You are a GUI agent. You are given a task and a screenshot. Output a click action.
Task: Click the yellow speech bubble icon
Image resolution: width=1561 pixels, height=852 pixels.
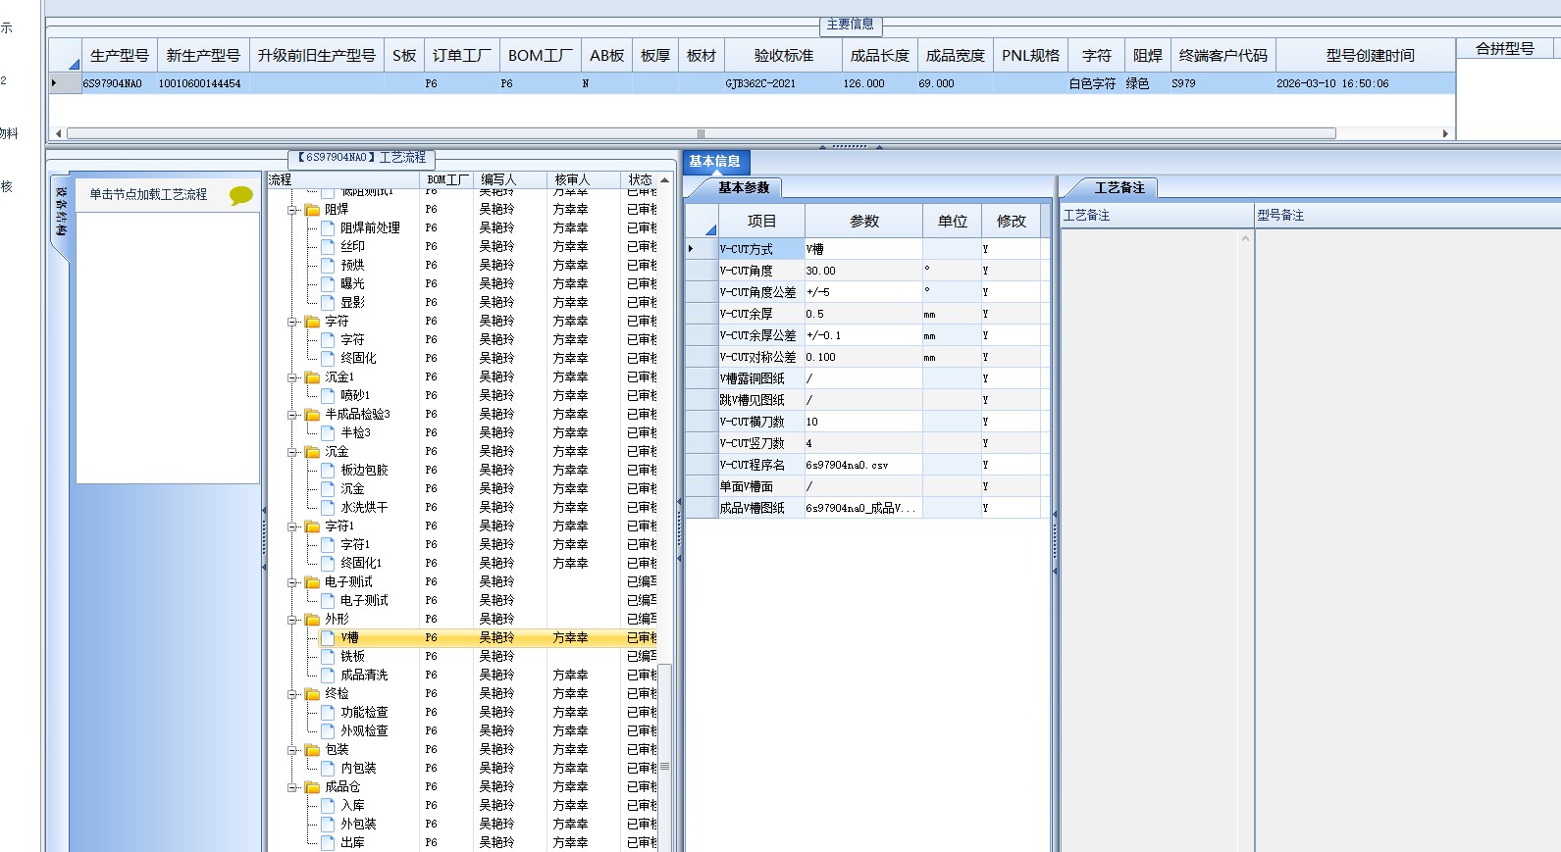point(240,195)
